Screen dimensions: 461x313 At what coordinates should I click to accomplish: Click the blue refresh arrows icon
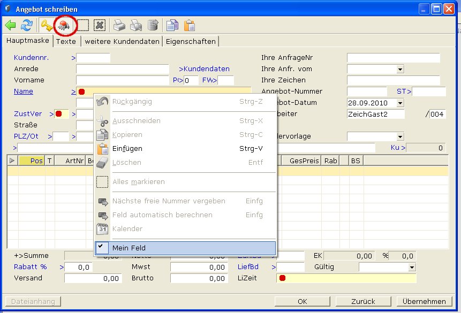(x=26, y=25)
